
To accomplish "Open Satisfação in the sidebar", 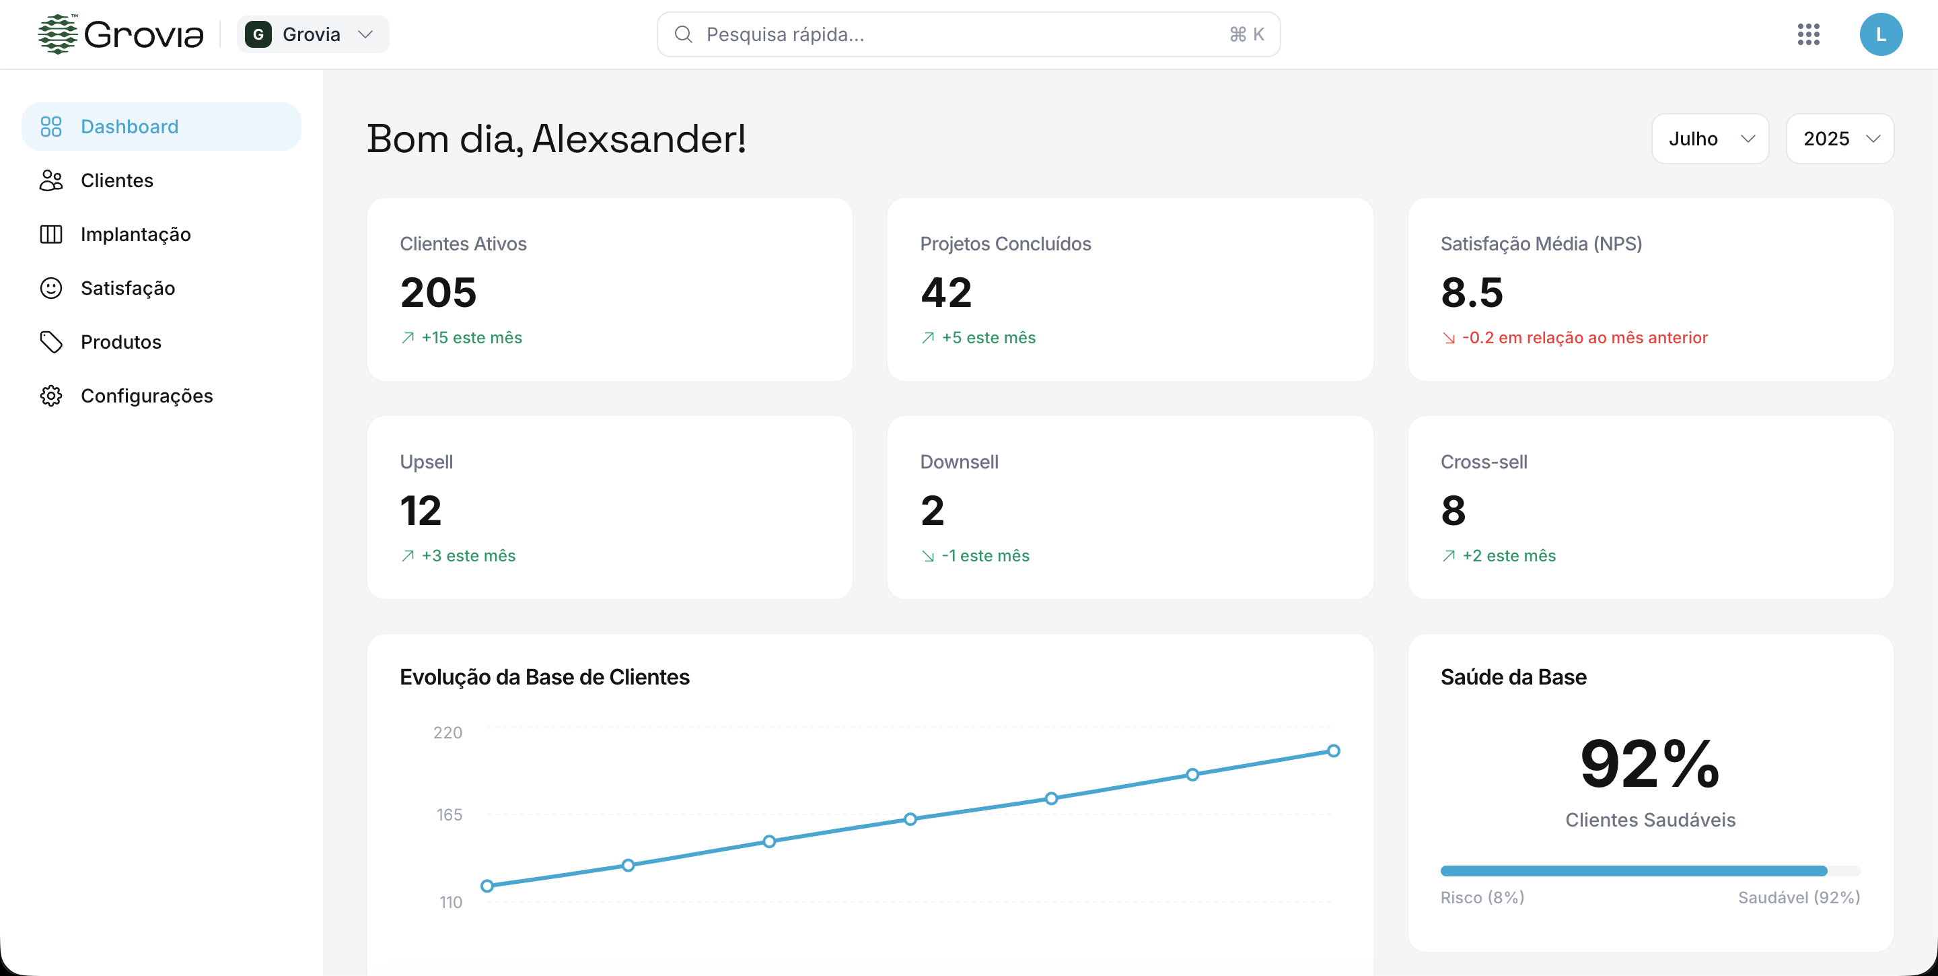I will coord(161,288).
